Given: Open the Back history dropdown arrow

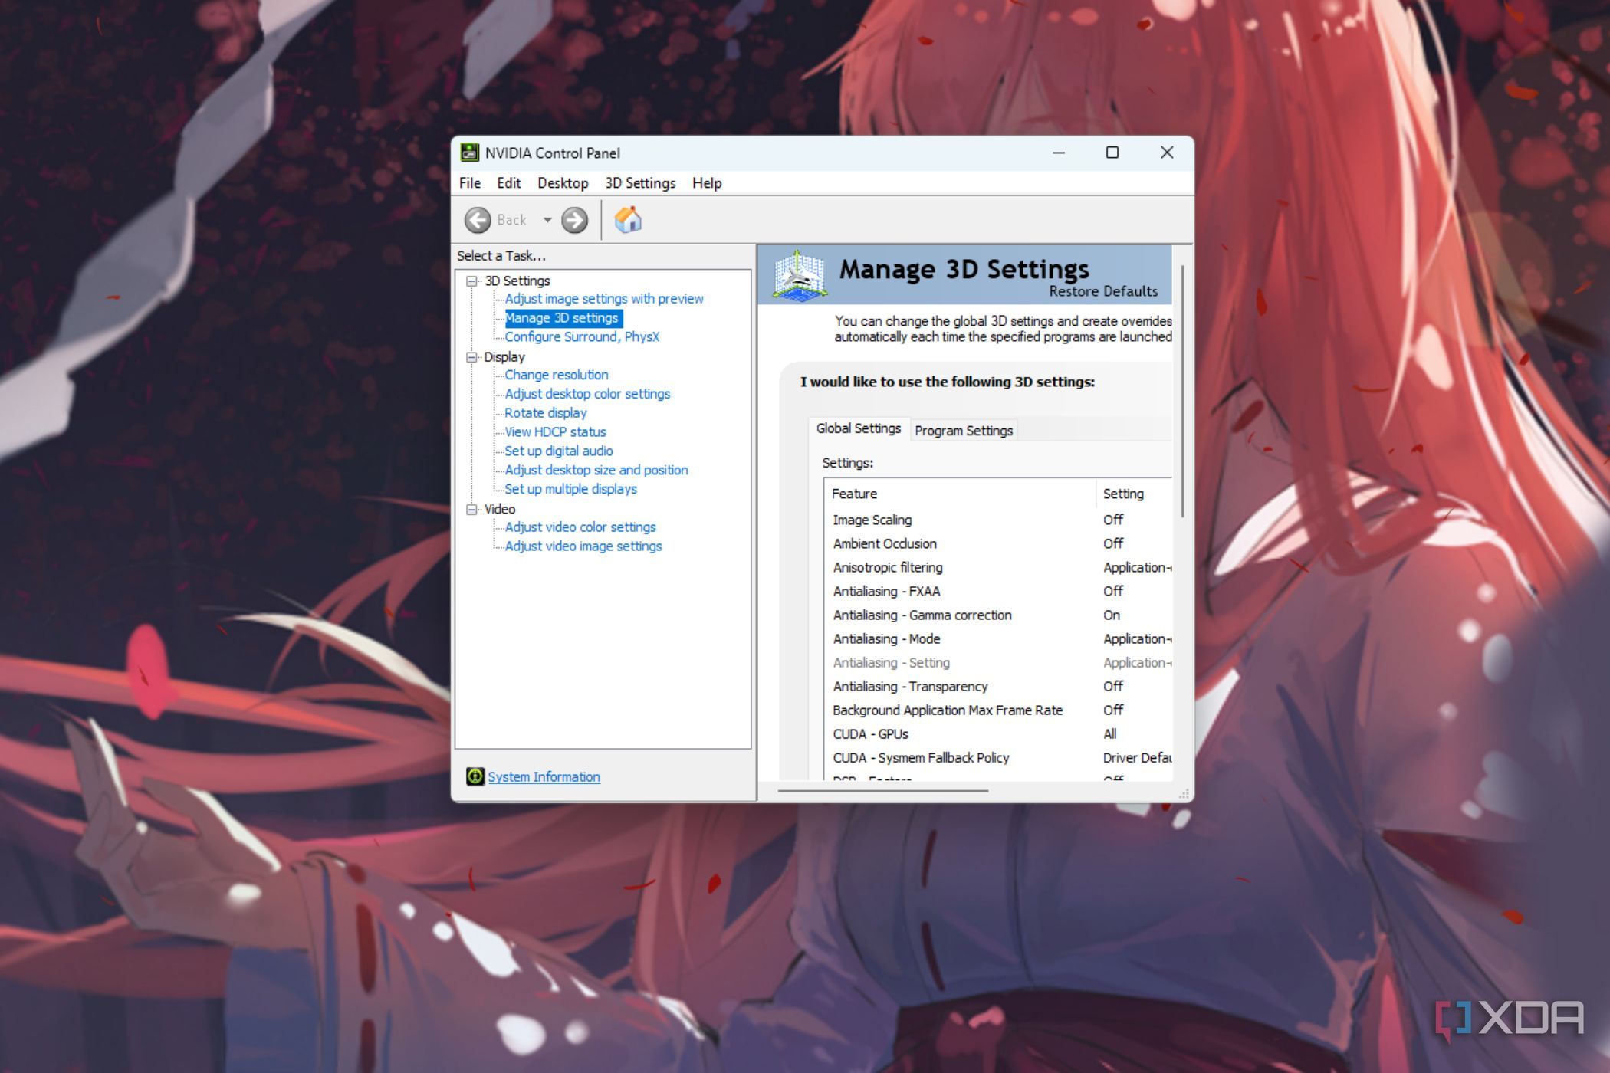Looking at the screenshot, I should [547, 220].
